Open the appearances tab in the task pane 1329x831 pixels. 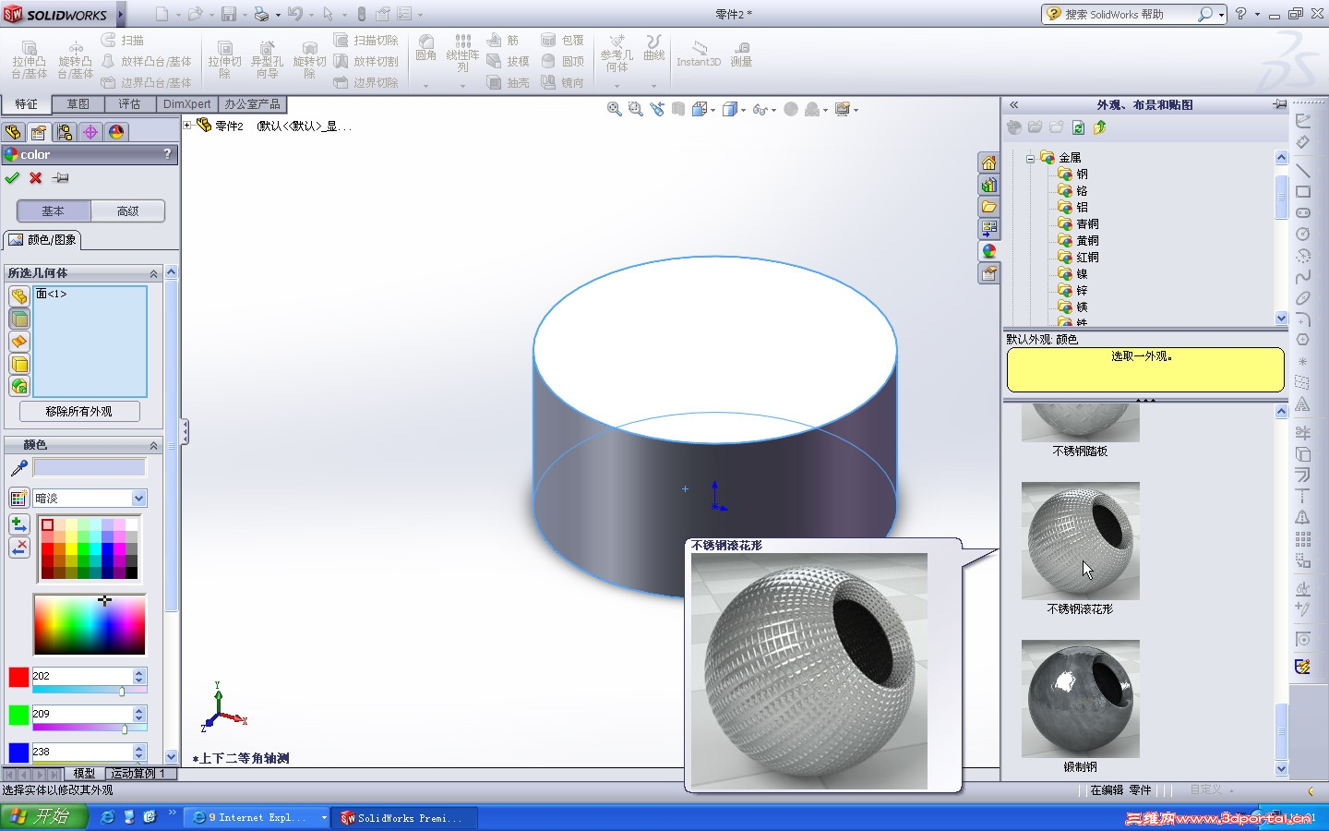[x=988, y=251]
